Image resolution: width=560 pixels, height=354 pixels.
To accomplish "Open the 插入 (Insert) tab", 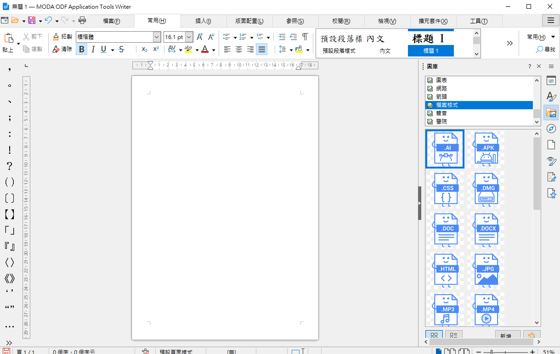I will coord(203,21).
